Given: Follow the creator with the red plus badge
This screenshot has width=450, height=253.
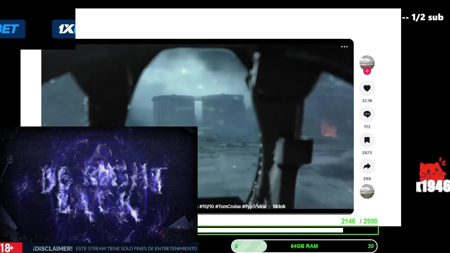Looking at the screenshot, I should [x=367, y=71].
